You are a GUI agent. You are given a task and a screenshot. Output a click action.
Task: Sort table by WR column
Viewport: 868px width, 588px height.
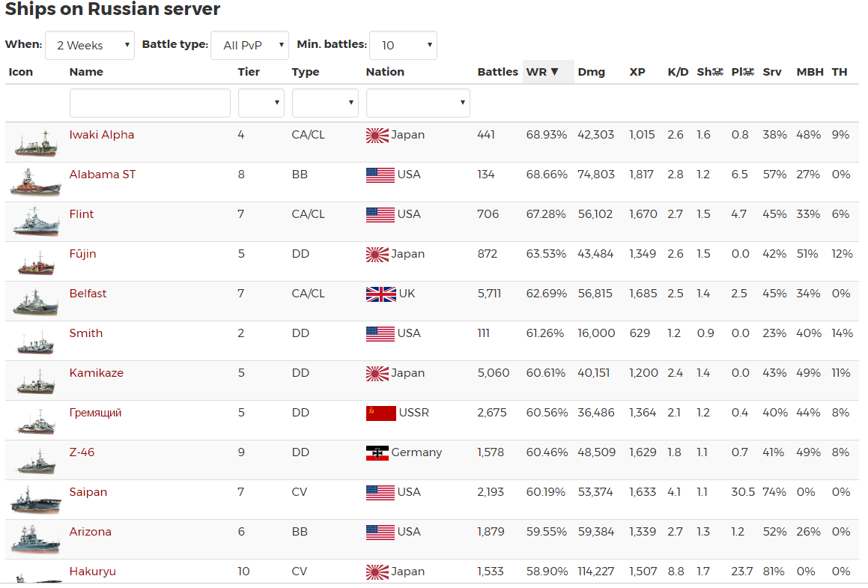[543, 72]
